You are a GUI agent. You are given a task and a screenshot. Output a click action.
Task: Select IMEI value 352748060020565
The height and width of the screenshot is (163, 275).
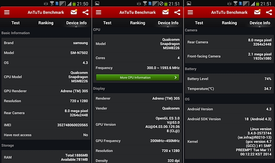73,125
